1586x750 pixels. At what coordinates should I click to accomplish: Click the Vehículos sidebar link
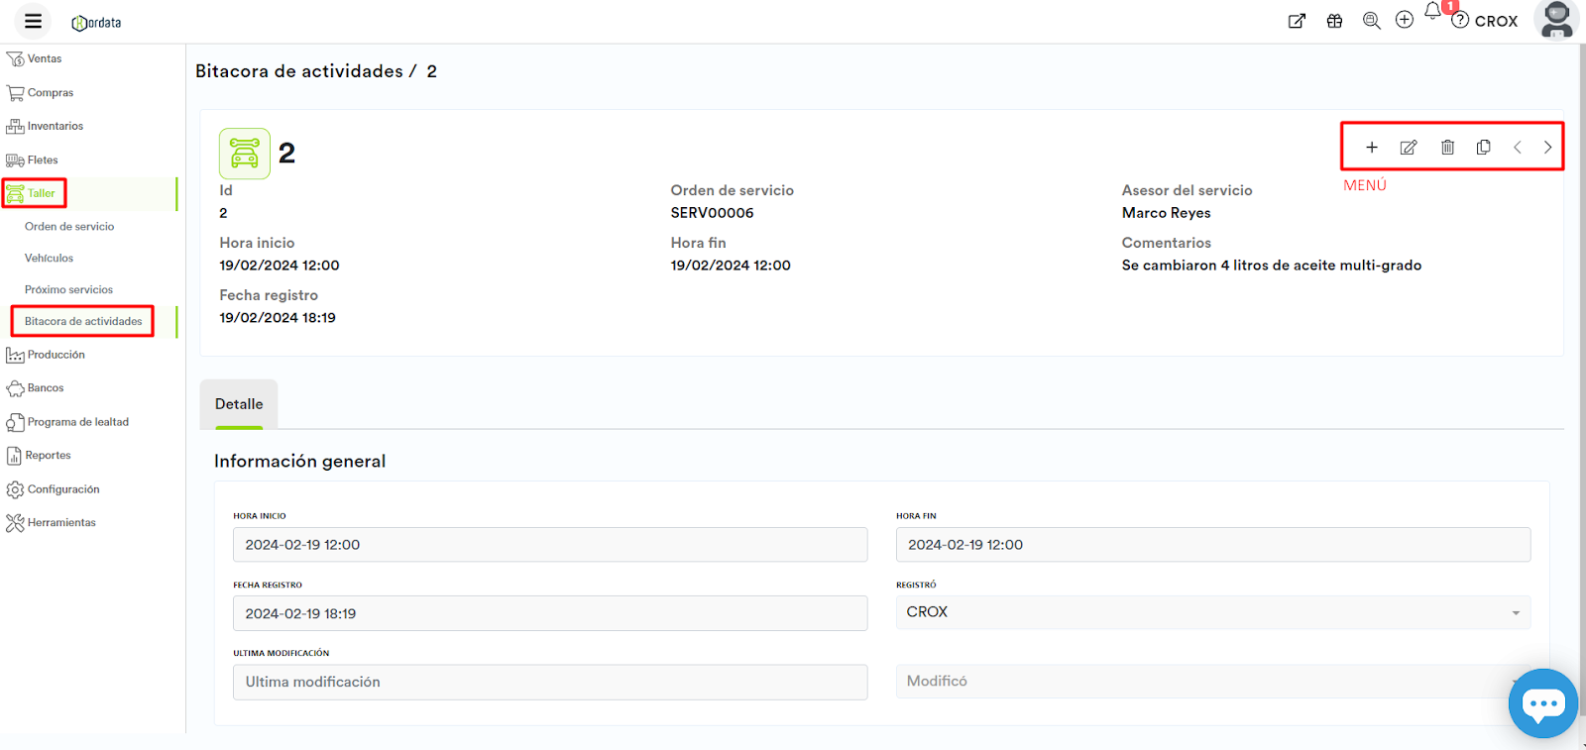[x=49, y=259]
